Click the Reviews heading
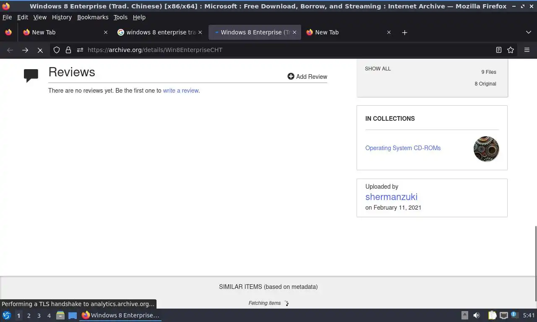Viewport: 537px width, 322px height. [x=72, y=72]
